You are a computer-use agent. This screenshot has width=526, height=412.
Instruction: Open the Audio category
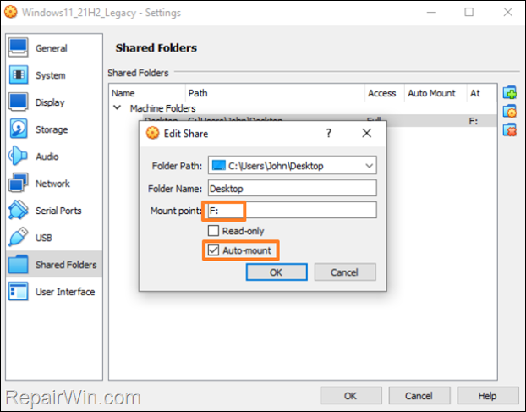tap(47, 157)
